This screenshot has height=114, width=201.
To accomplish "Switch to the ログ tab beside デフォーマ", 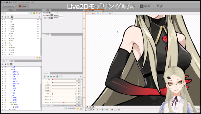I will pyautogui.click(x=12, y=61).
